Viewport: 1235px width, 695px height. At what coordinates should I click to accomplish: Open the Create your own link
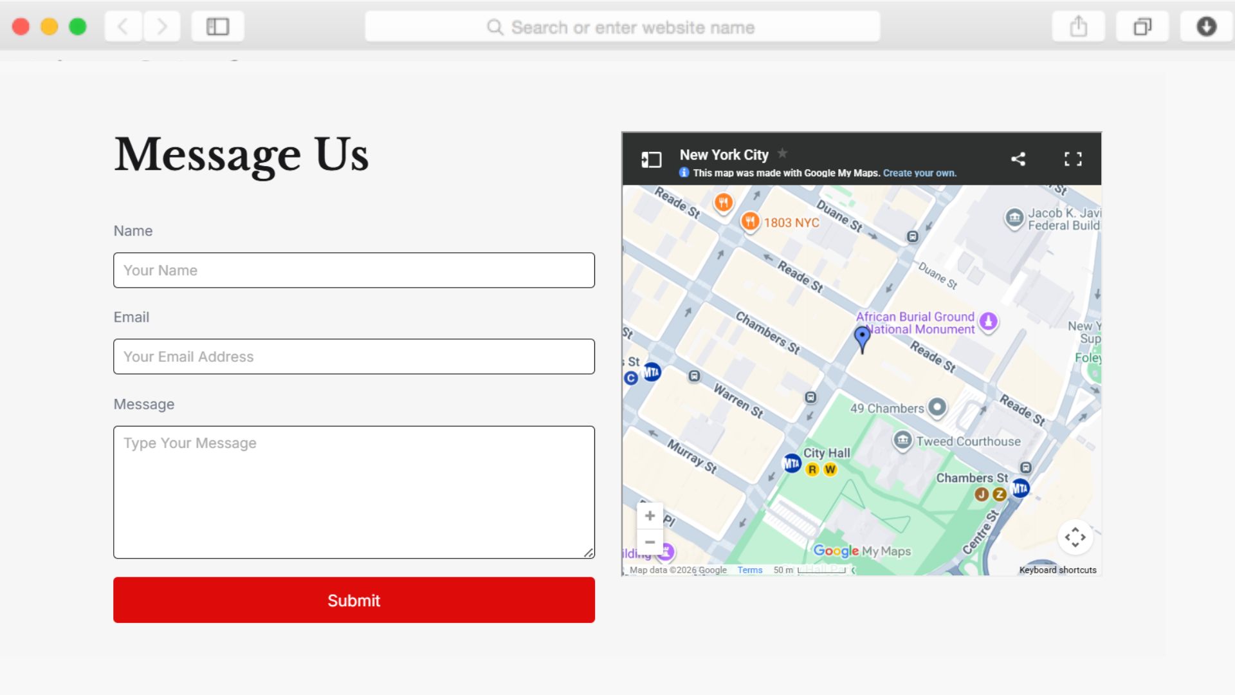coord(919,173)
